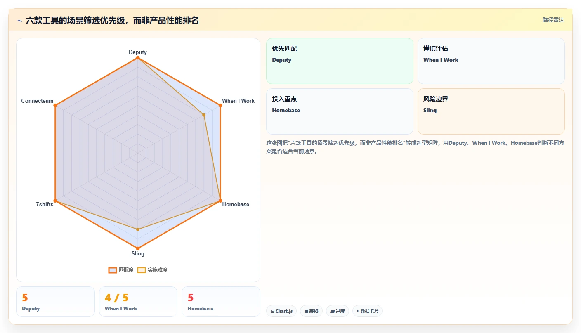The height and width of the screenshot is (333, 581).
Task: Click the lightning icon beside the title
Action: click(x=19, y=21)
